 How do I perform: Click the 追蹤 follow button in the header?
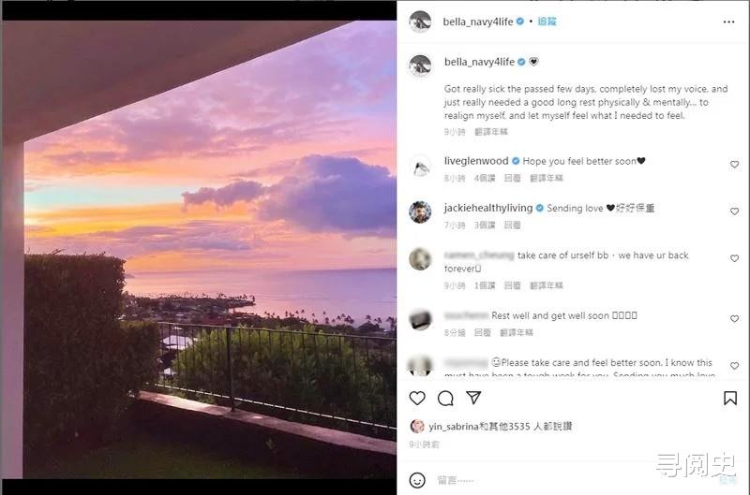[x=546, y=21]
